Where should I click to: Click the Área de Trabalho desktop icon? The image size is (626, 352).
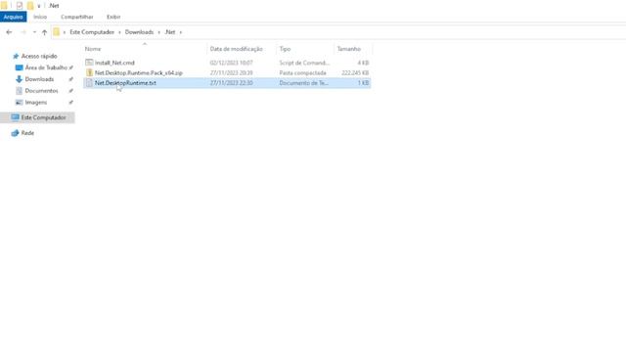19,67
